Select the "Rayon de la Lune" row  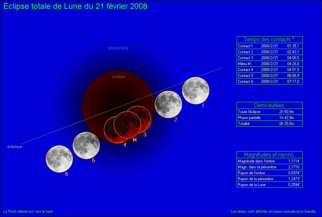pyautogui.click(x=269, y=185)
